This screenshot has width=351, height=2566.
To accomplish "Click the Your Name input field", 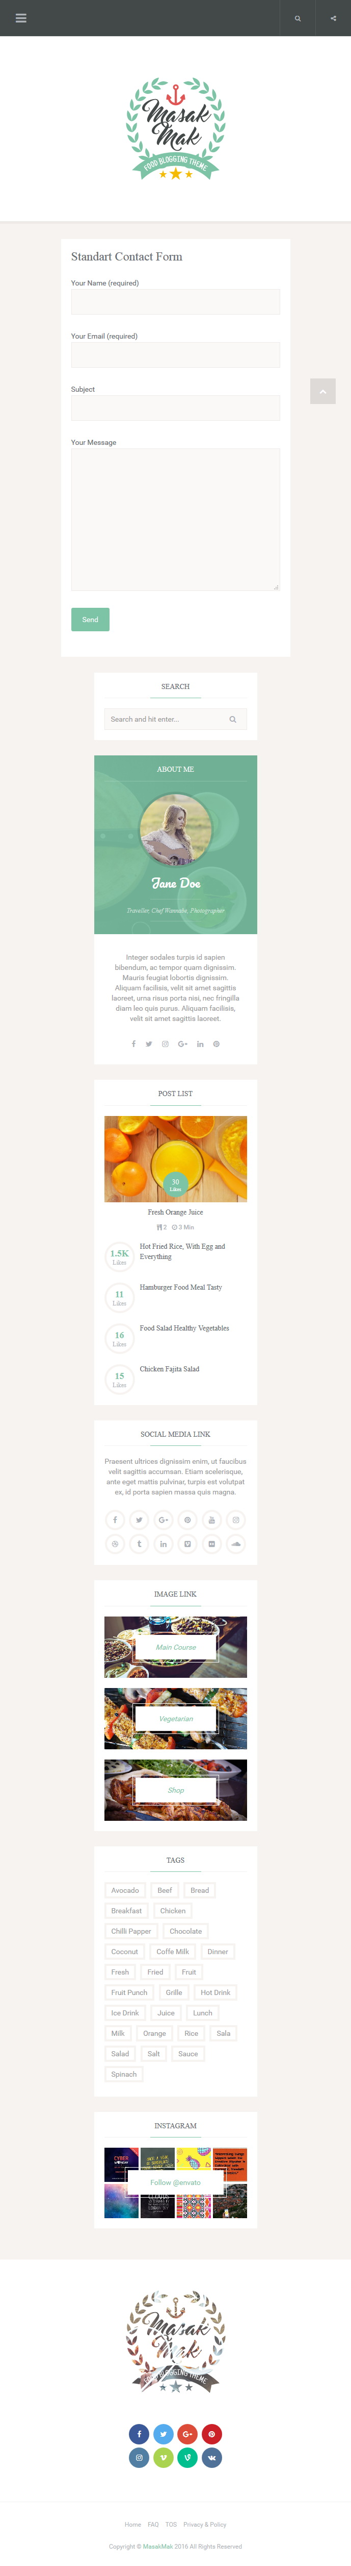I will (x=175, y=302).
